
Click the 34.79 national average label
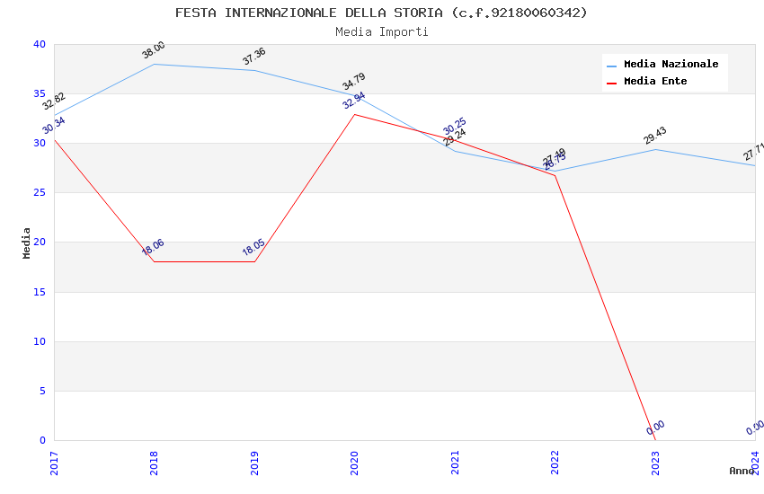pos(354,82)
